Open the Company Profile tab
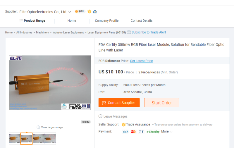The height and width of the screenshot is (148, 234). (107, 20)
